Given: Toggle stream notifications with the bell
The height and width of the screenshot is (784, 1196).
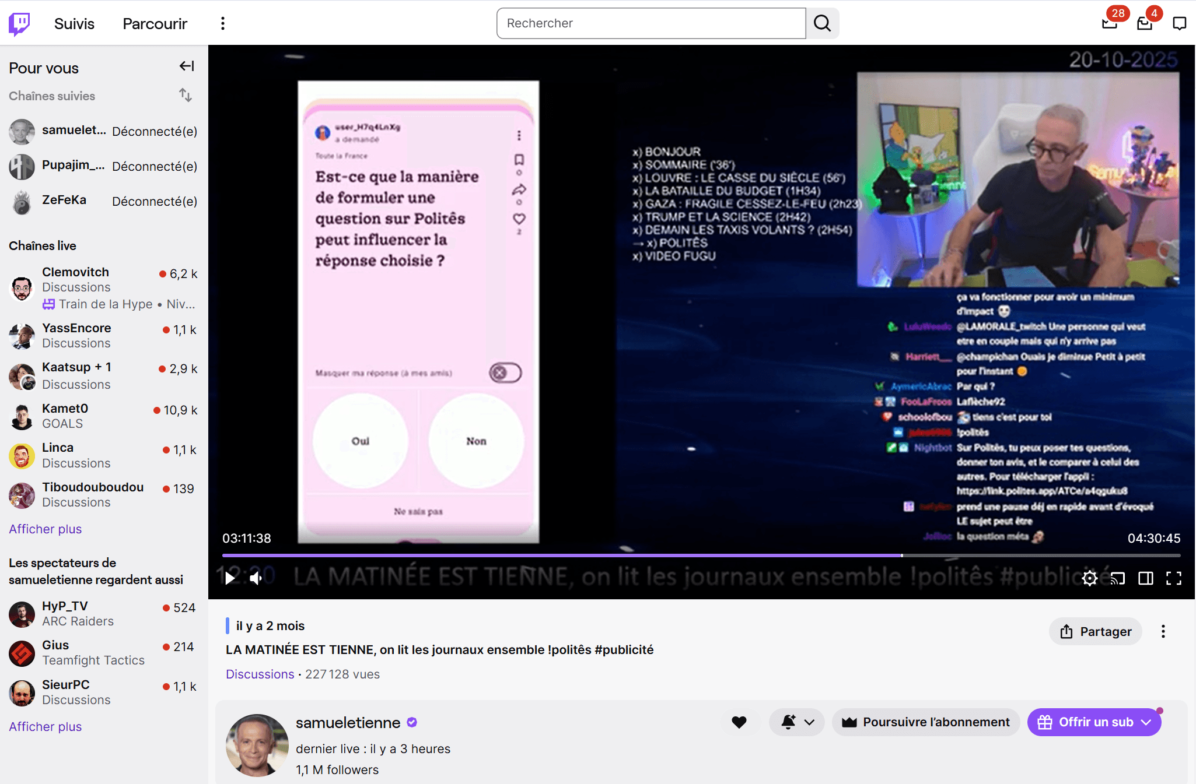Looking at the screenshot, I should (x=789, y=722).
